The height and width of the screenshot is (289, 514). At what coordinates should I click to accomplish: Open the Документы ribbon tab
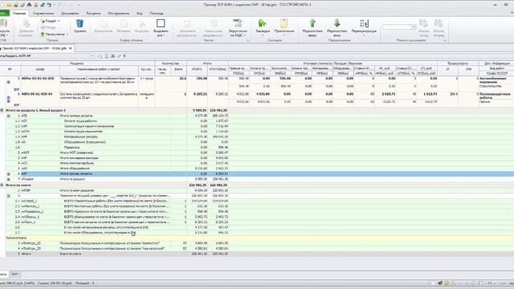tap(70, 14)
